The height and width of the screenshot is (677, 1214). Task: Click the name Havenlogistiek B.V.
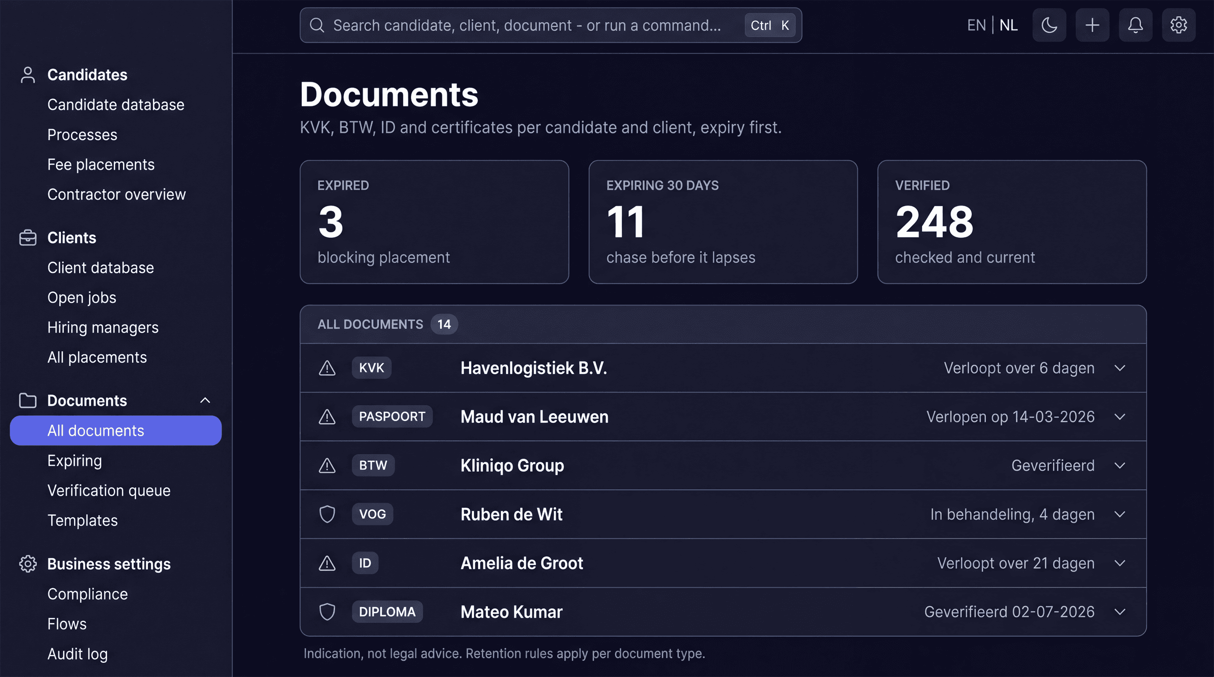click(x=533, y=368)
